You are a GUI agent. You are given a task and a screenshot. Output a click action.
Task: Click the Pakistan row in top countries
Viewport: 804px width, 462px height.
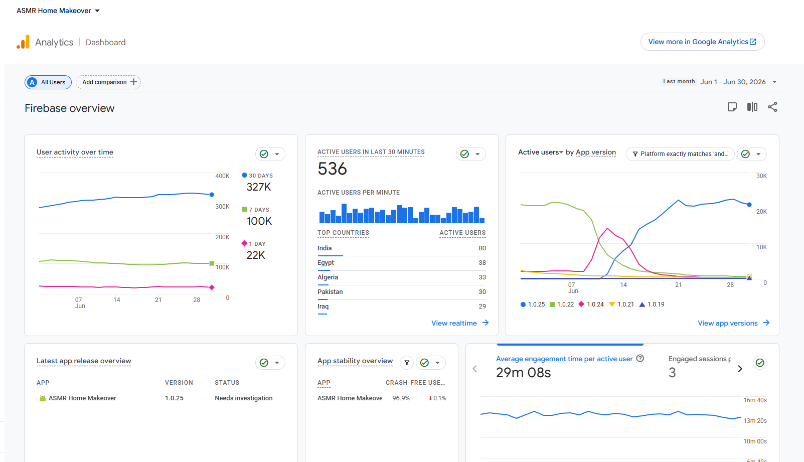(x=402, y=292)
